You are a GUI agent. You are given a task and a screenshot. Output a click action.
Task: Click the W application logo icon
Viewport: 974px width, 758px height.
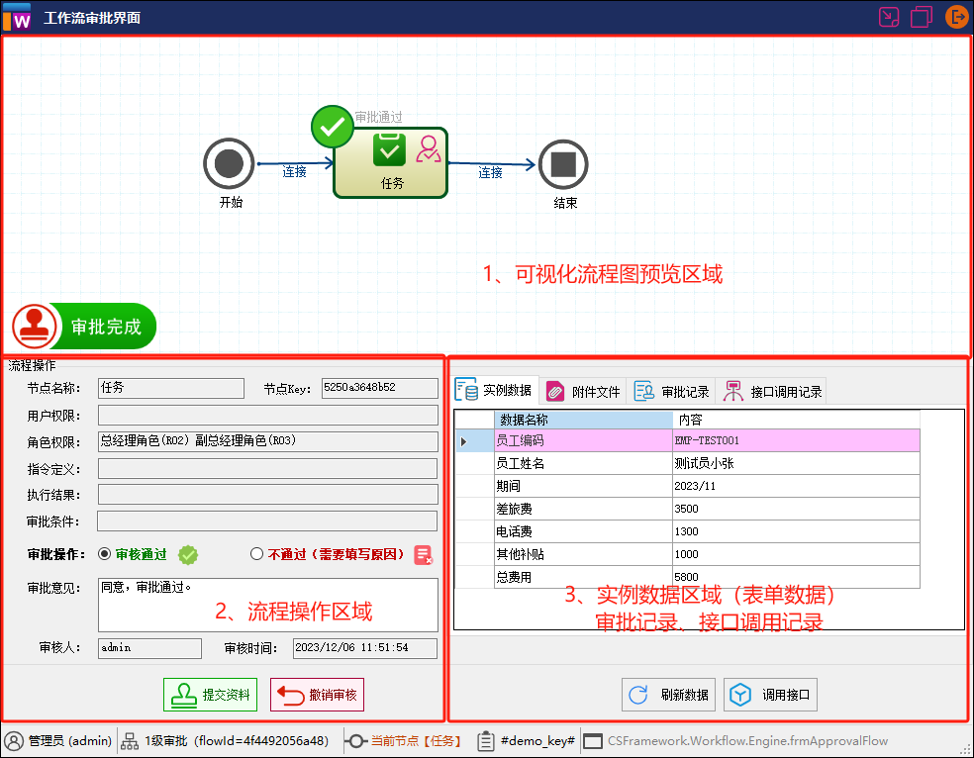pyautogui.click(x=17, y=17)
